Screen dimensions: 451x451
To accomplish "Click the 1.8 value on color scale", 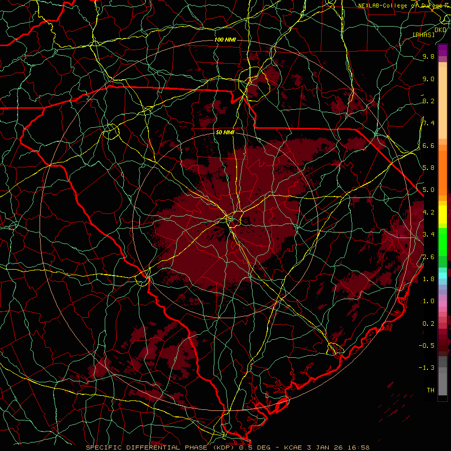I will (x=428, y=279).
